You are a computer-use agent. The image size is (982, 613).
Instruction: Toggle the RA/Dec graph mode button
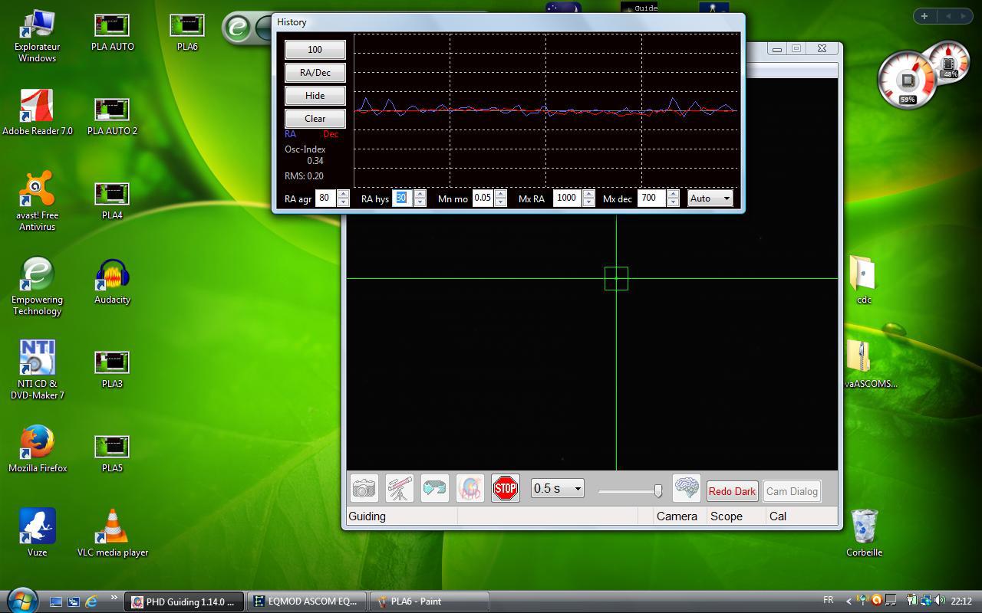point(315,73)
